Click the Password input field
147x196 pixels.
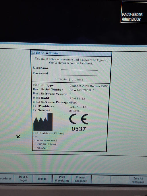[x=79, y=74]
